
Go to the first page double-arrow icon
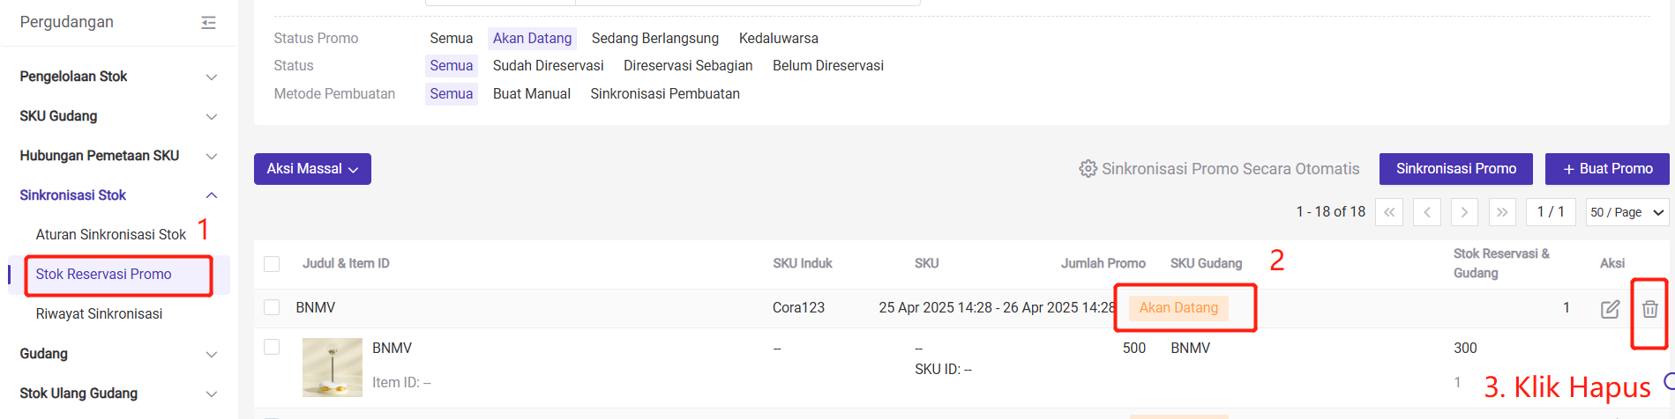point(1389,212)
